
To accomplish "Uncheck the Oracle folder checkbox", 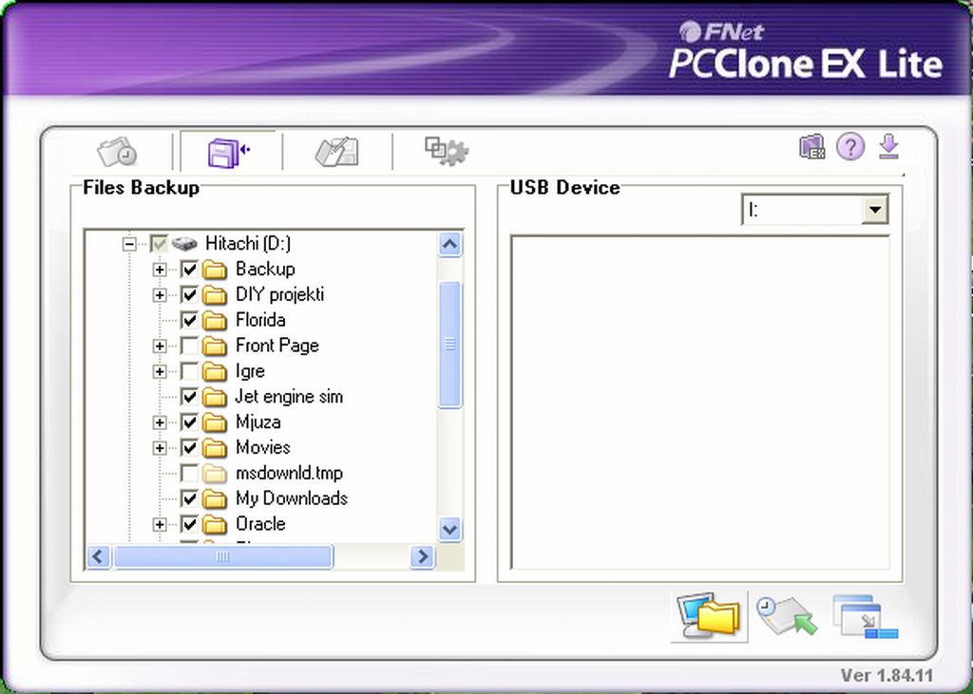I will [189, 524].
